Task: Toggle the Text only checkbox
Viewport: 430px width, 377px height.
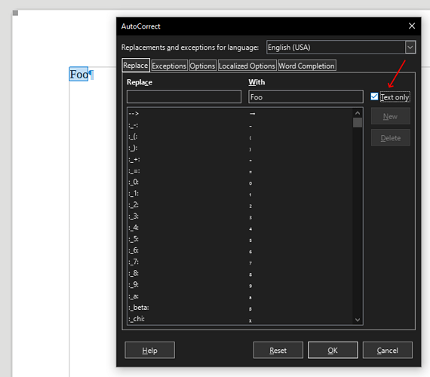Action: click(x=374, y=97)
